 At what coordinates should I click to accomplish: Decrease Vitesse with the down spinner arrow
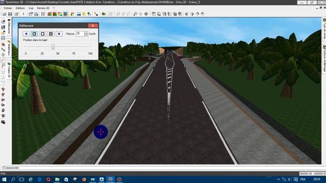[87, 35]
